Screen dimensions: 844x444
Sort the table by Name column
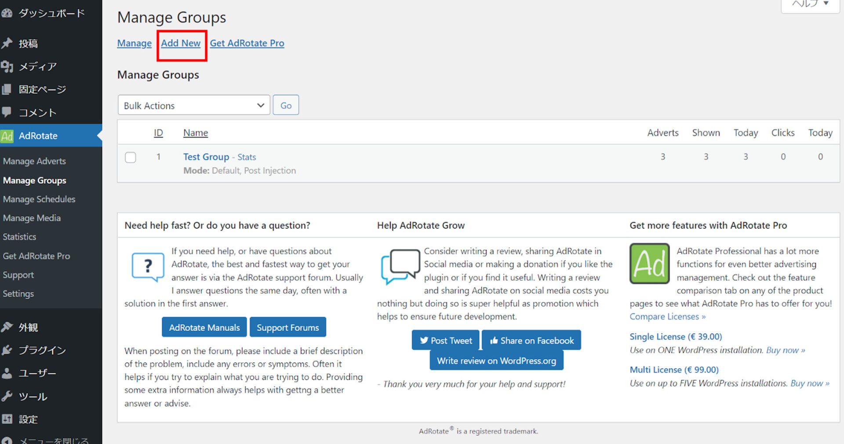pos(196,133)
